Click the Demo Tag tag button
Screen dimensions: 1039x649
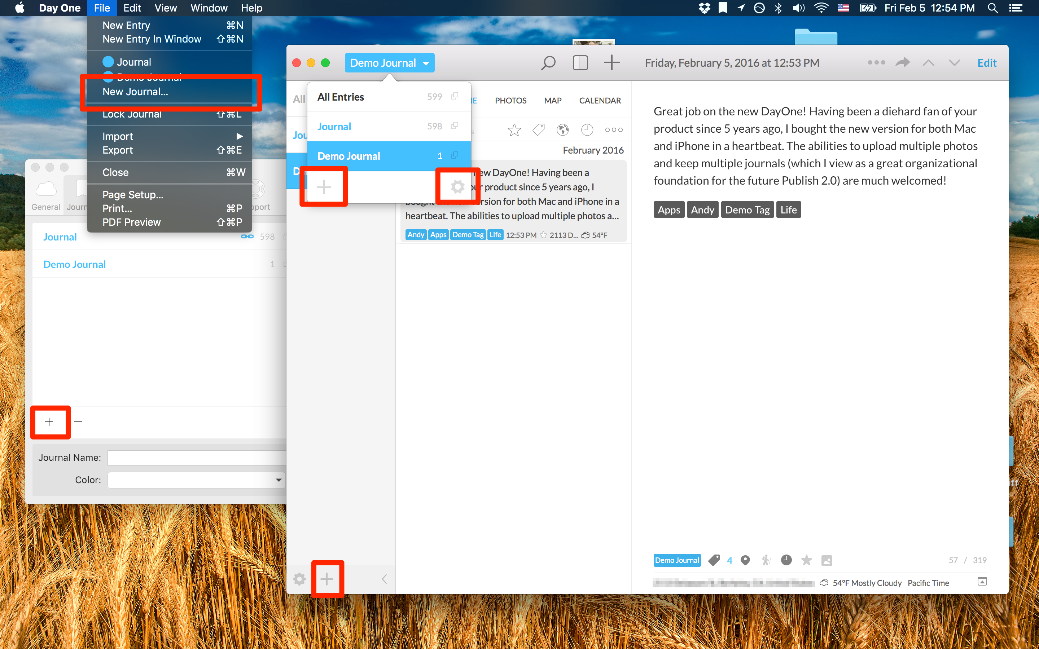pyautogui.click(x=747, y=210)
